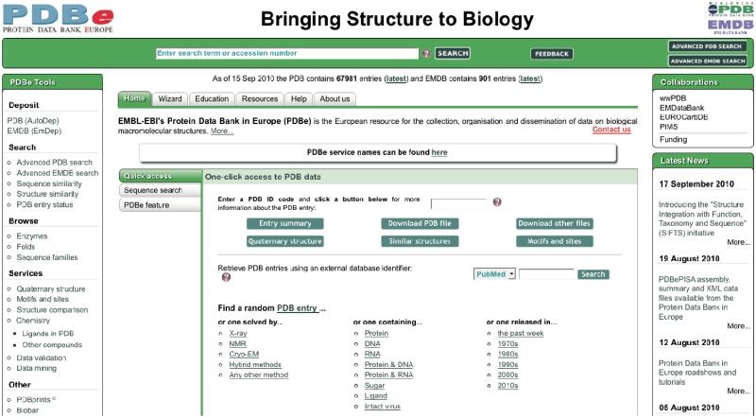Click the Download PDB file button
This screenshot has width=756, height=418.
tap(420, 223)
